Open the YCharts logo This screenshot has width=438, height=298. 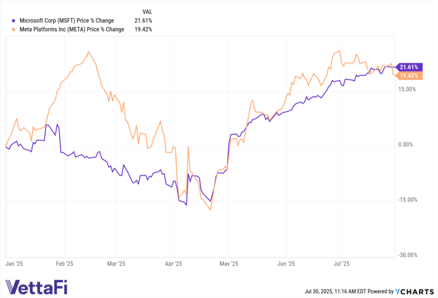click(x=415, y=290)
